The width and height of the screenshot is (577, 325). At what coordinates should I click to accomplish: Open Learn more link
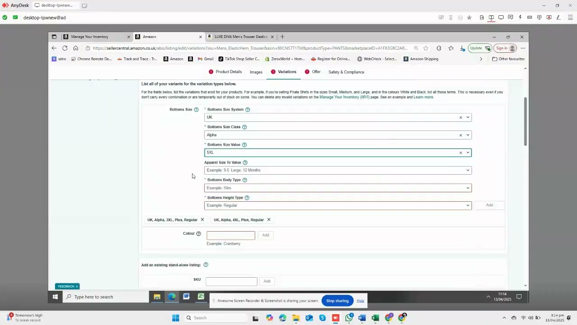pyautogui.click(x=423, y=97)
